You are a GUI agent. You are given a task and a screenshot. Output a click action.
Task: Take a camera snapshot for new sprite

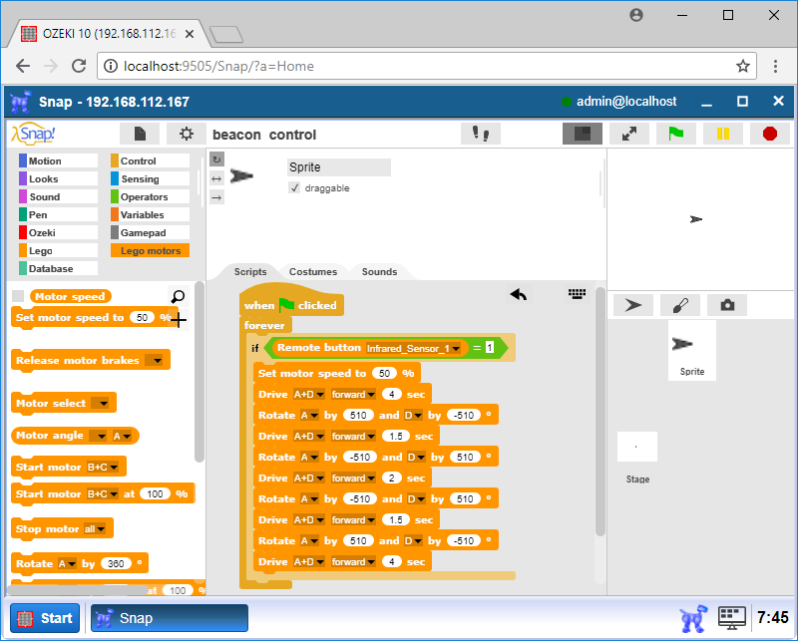[727, 305]
